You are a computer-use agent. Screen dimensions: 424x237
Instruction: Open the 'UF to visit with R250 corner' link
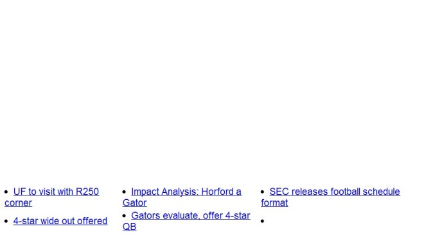[56, 192]
